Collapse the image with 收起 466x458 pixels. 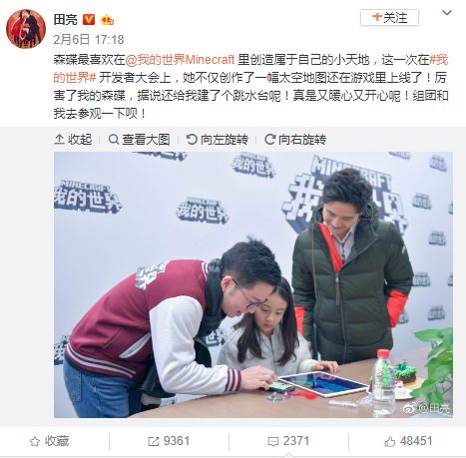tap(73, 140)
